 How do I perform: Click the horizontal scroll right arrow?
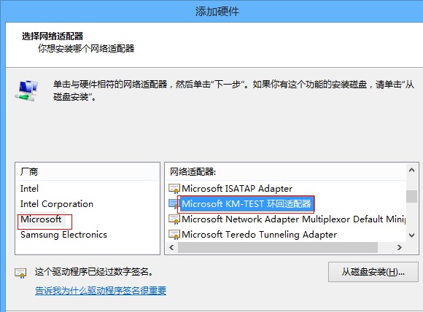[400, 247]
